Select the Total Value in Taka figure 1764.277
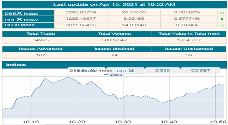 189,40
